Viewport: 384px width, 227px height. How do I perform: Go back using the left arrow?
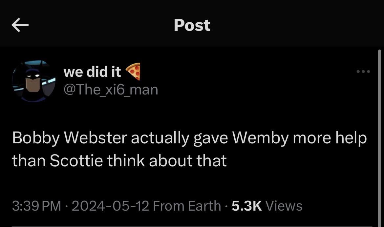[x=20, y=26]
